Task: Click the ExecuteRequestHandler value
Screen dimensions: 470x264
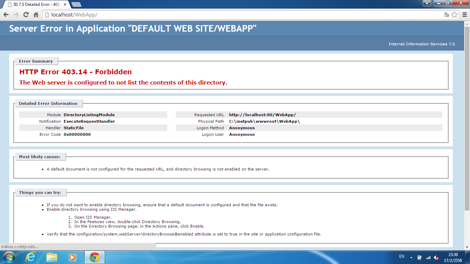Action: point(89,121)
